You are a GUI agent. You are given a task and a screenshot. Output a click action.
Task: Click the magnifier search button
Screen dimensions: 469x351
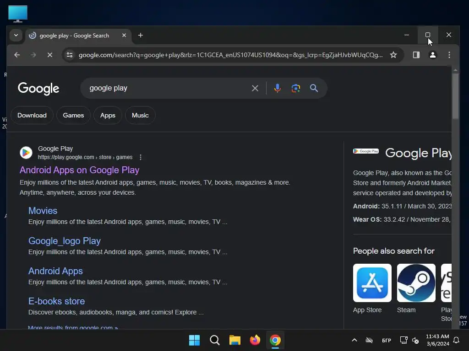[314, 88]
